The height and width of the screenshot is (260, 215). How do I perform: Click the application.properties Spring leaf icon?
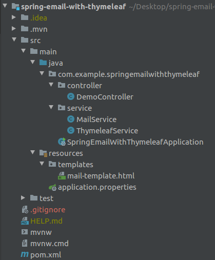[x=52, y=187]
